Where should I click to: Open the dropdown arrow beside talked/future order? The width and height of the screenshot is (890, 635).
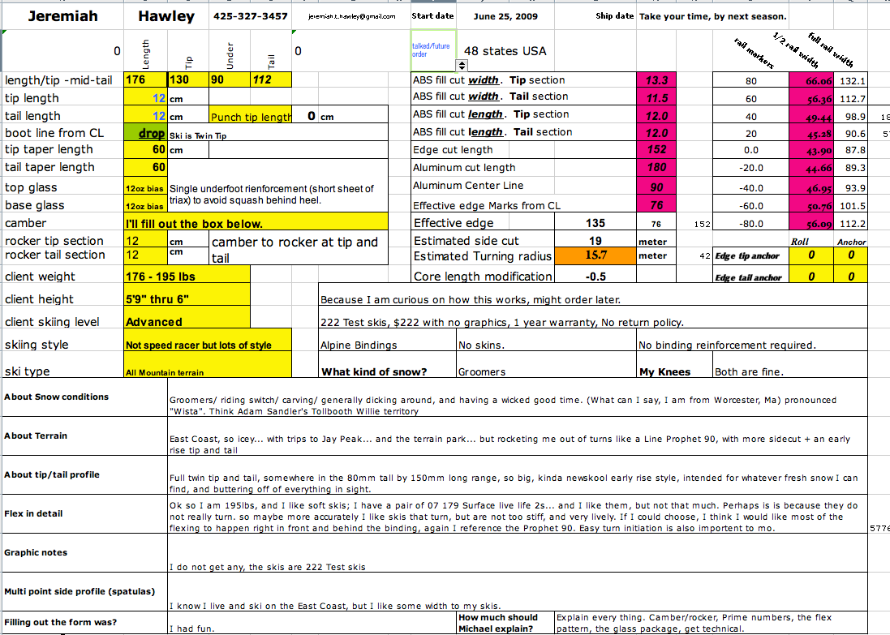pos(462,66)
